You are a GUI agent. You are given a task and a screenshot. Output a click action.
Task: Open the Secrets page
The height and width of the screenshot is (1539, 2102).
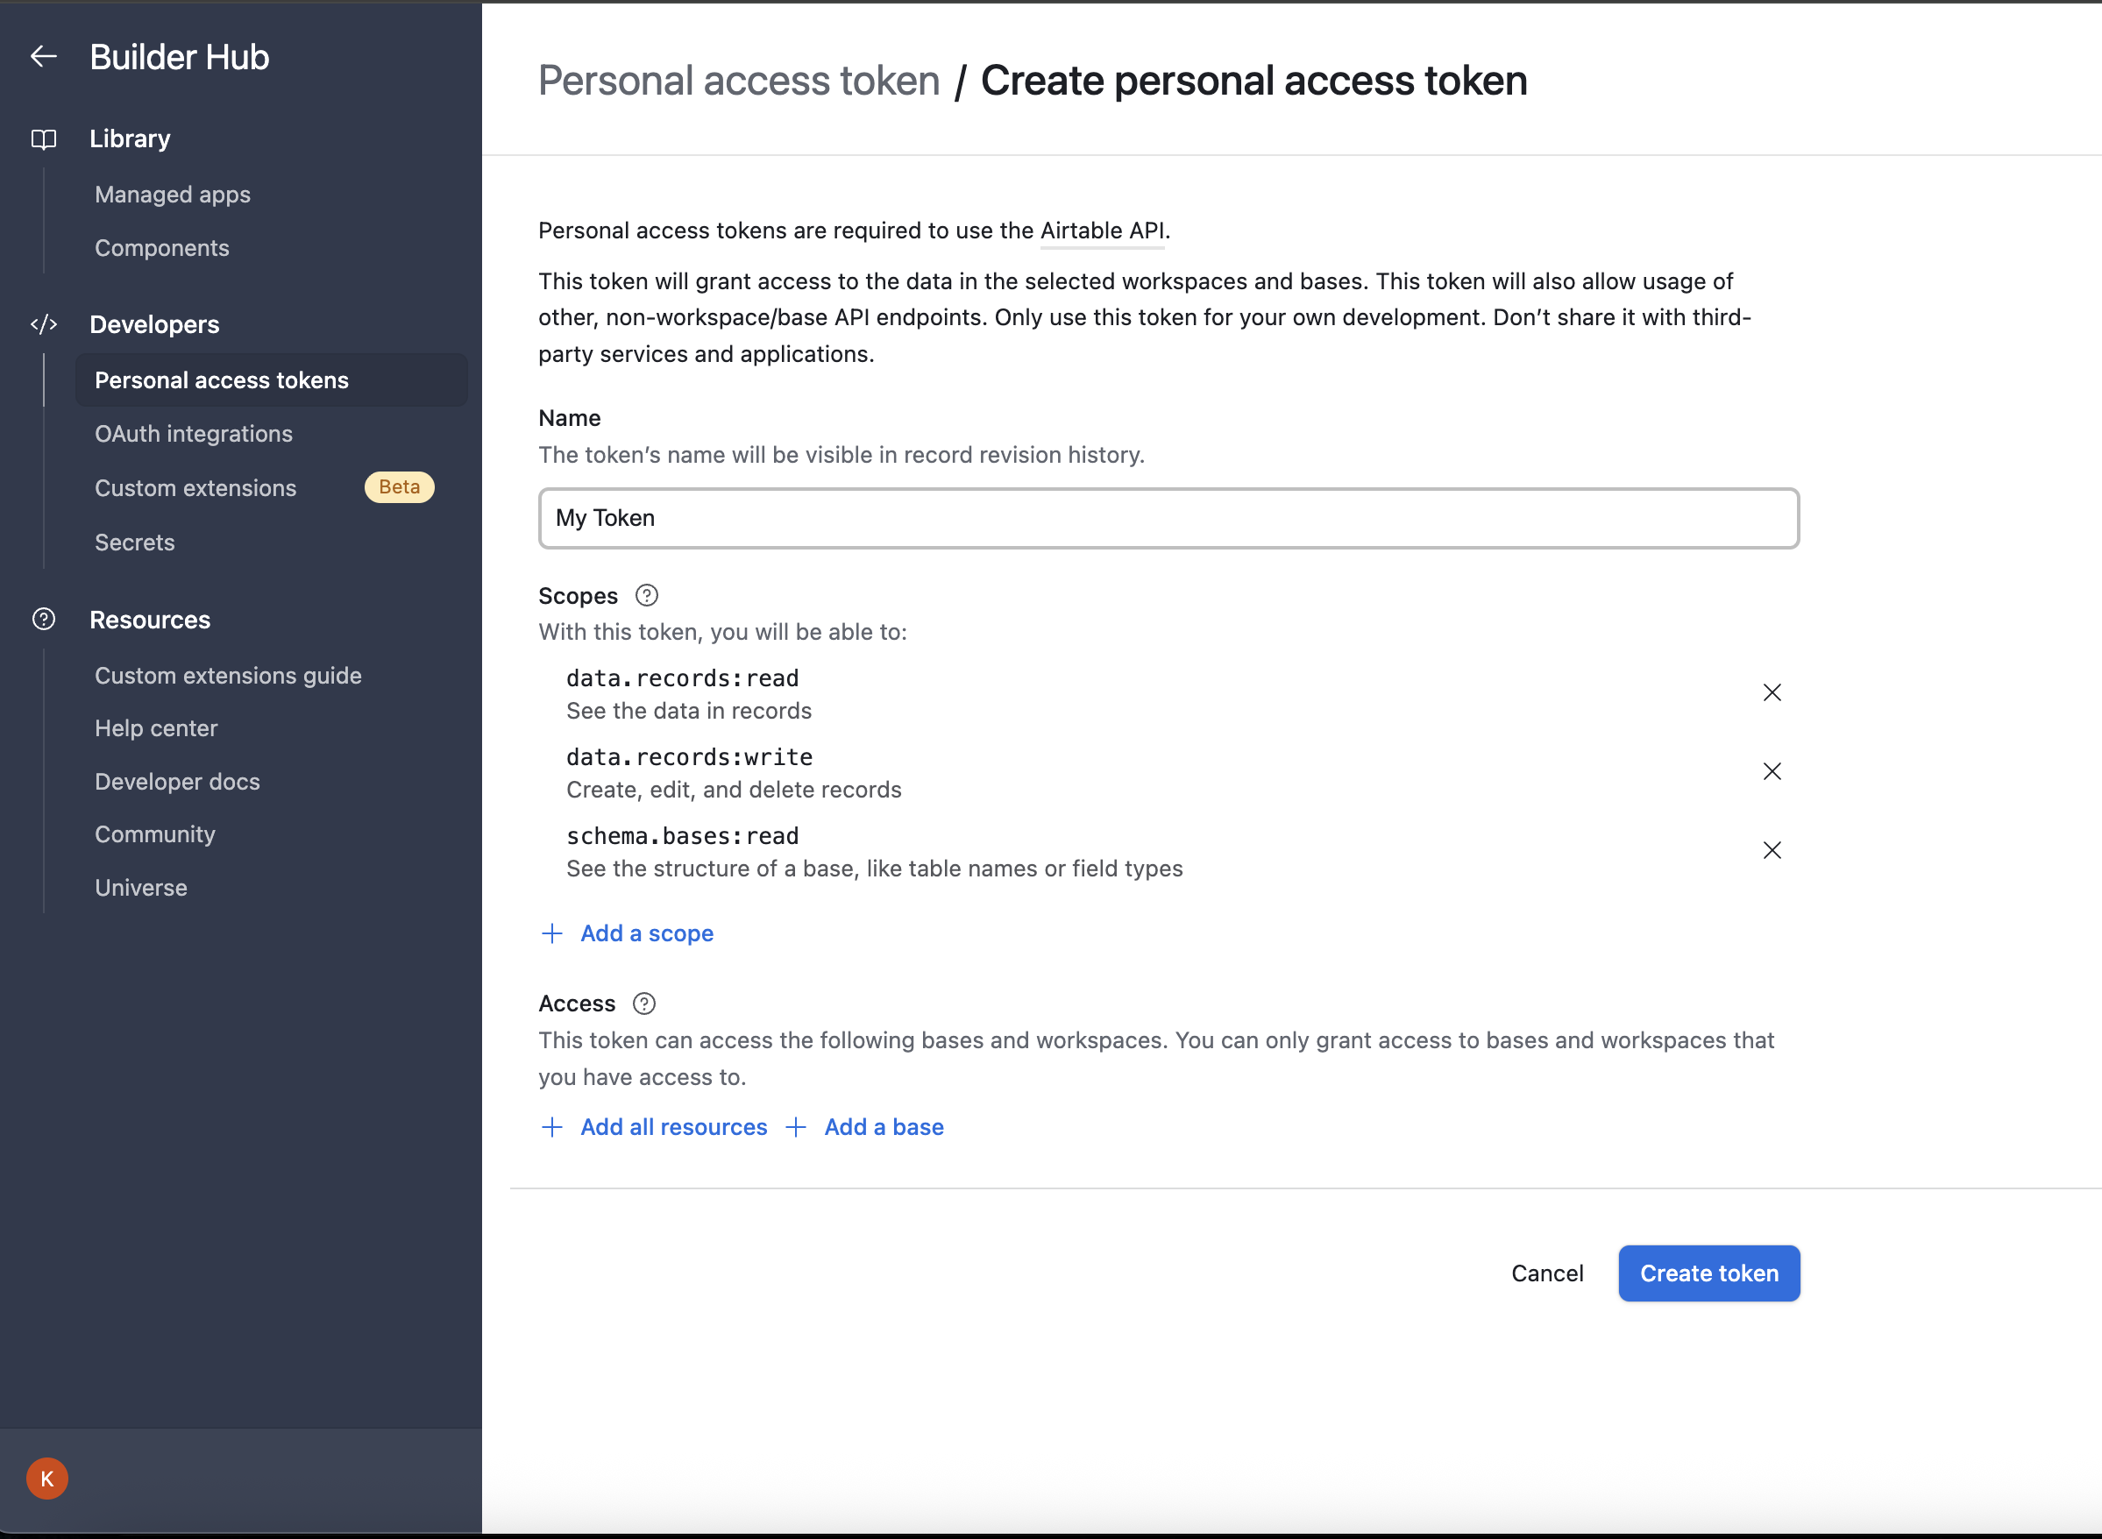pyautogui.click(x=135, y=543)
